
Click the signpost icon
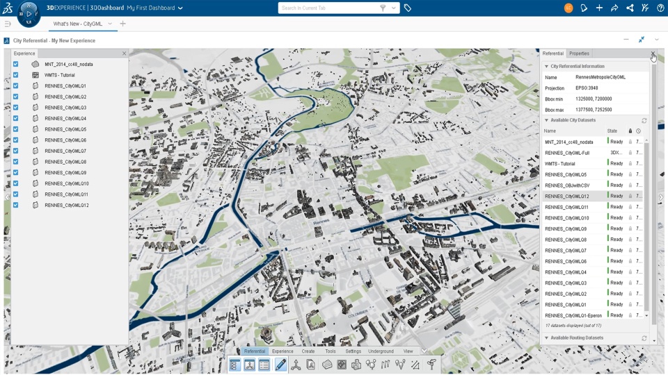click(x=431, y=365)
